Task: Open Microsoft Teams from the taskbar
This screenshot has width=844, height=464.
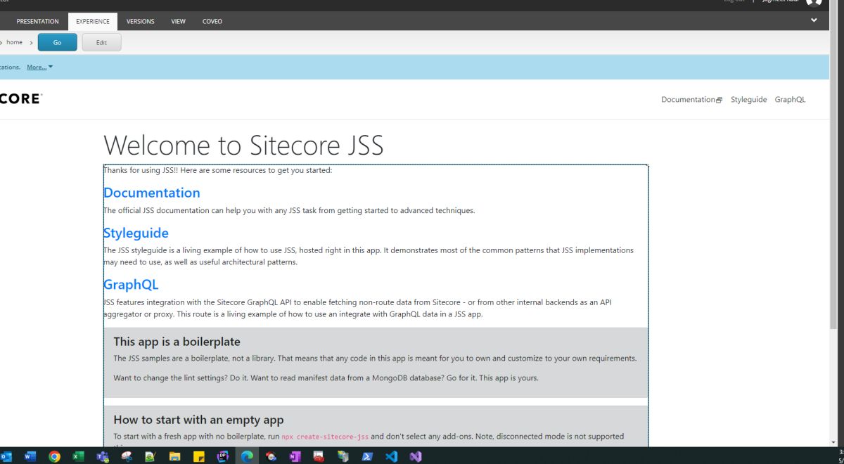Action: 102,456
